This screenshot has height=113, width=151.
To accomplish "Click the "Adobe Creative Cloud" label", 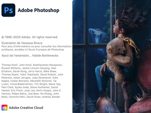I will point(26,108).
